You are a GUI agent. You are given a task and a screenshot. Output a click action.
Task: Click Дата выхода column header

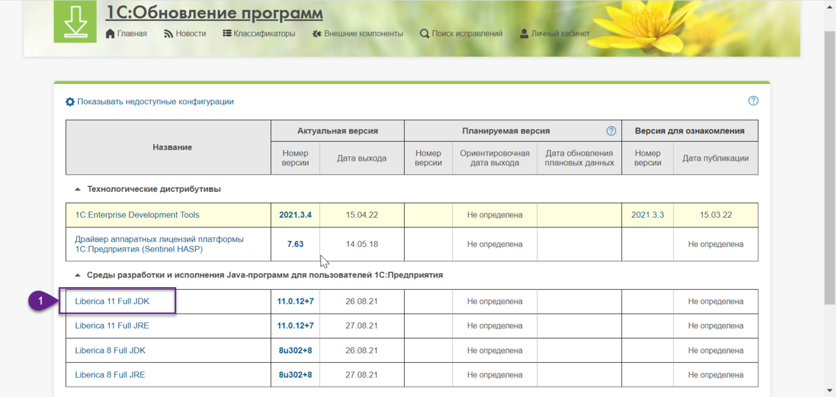point(362,159)
